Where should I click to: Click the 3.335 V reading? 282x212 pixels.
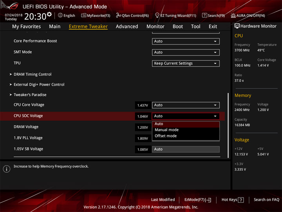coord(240,170)
